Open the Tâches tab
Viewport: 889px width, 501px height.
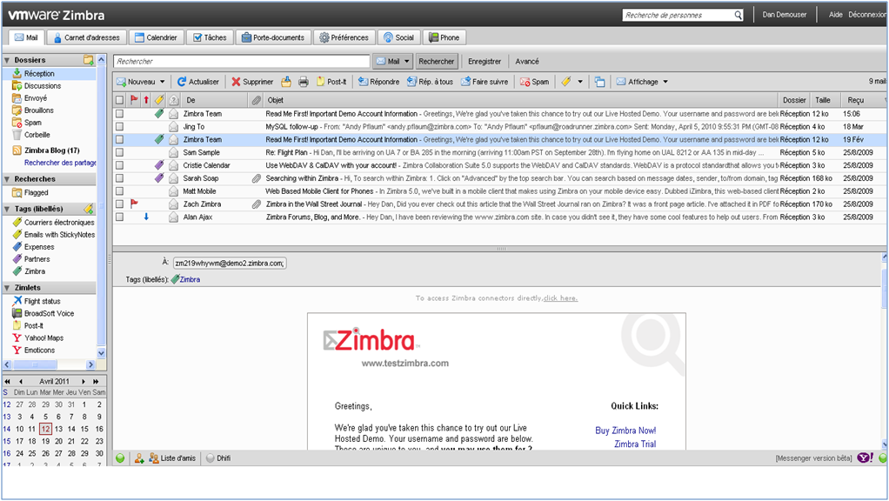[x=210, y=37]
